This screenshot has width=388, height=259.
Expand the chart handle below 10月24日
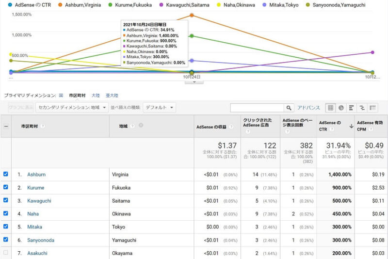point(194,82)
